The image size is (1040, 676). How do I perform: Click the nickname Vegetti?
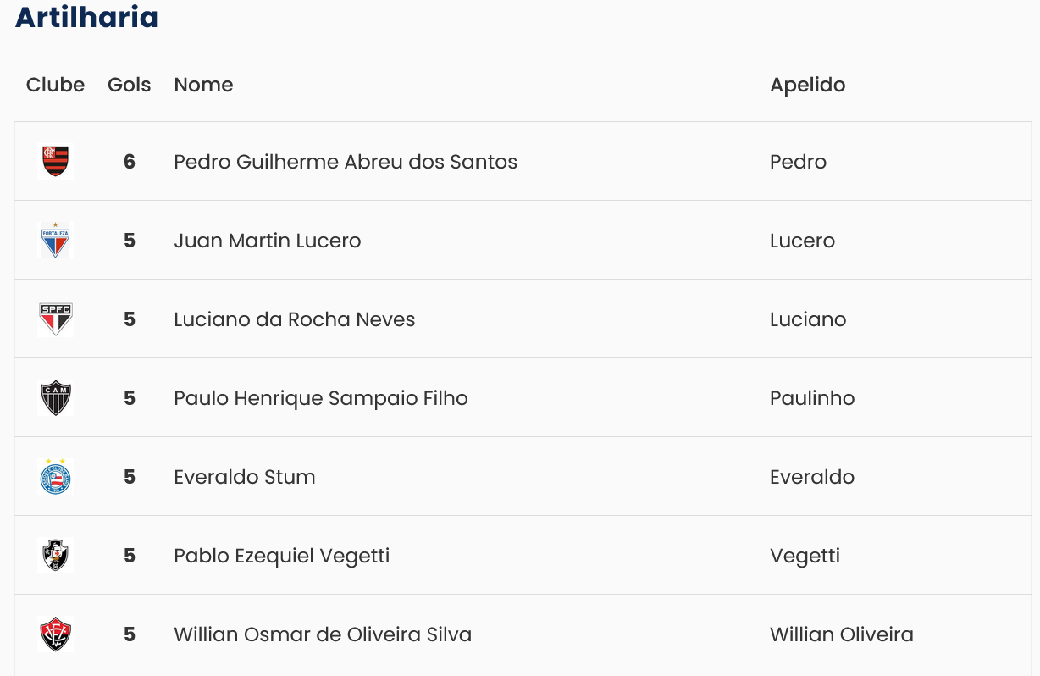805,556
